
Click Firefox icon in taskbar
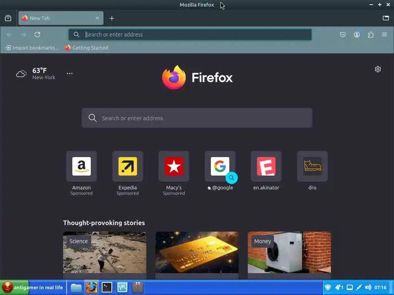point(92,287)
